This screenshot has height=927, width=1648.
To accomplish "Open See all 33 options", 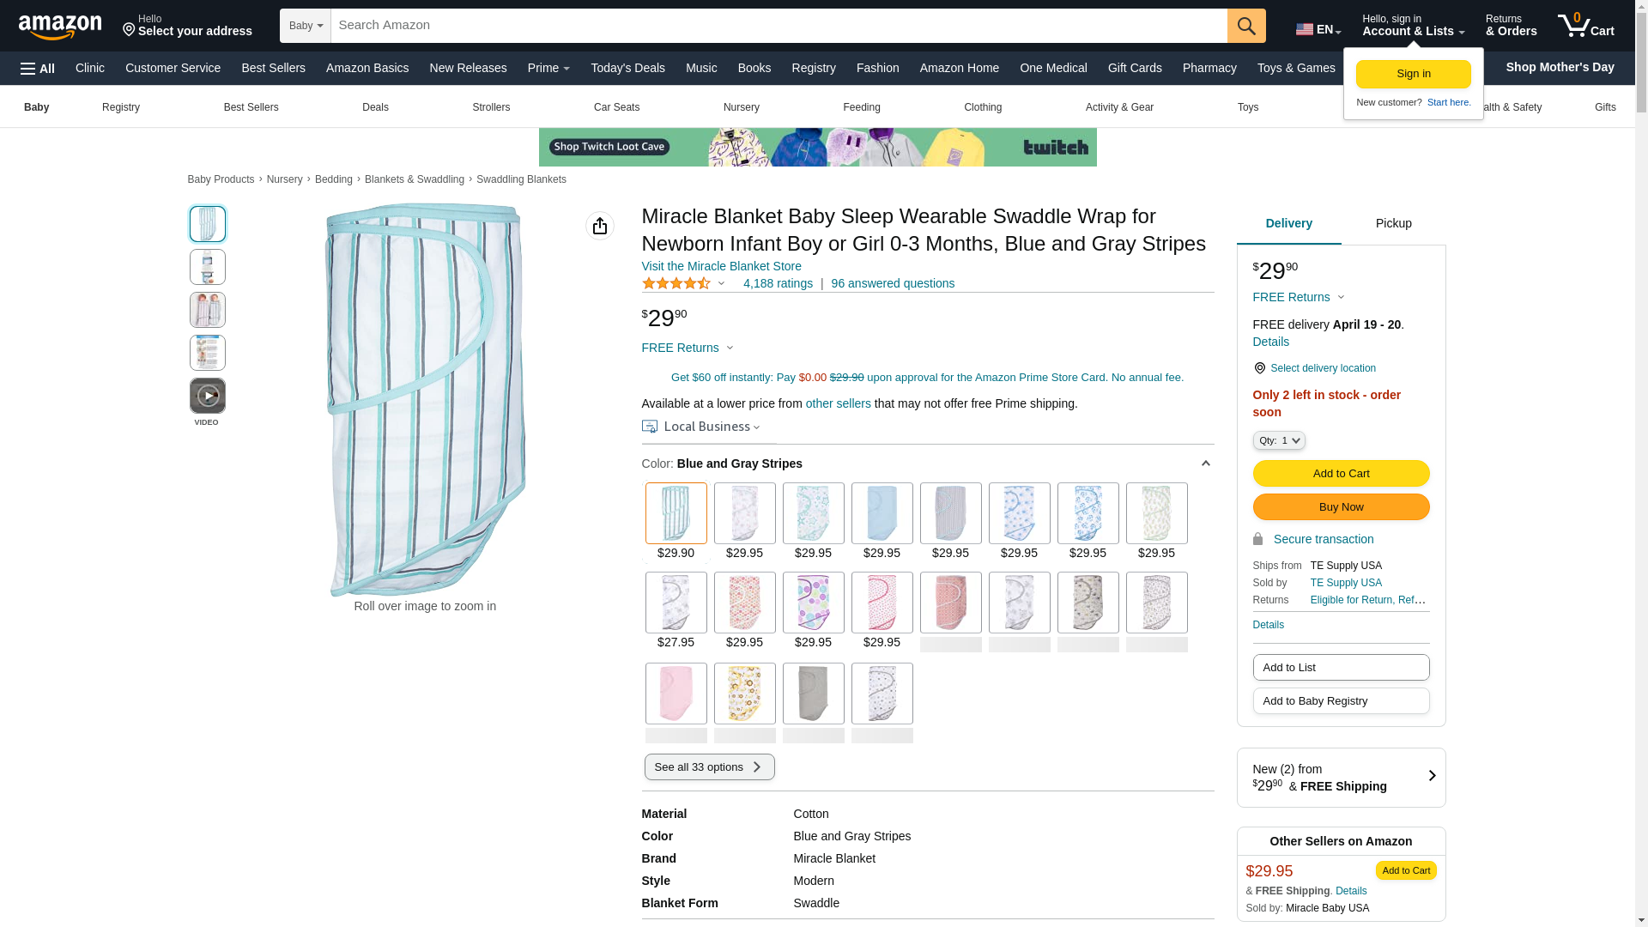I will coord(709,767).
